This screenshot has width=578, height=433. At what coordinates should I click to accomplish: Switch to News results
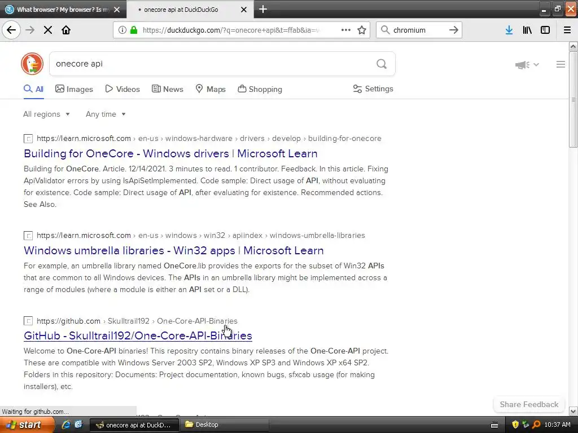pyautogui.click(x=167, y=89)
